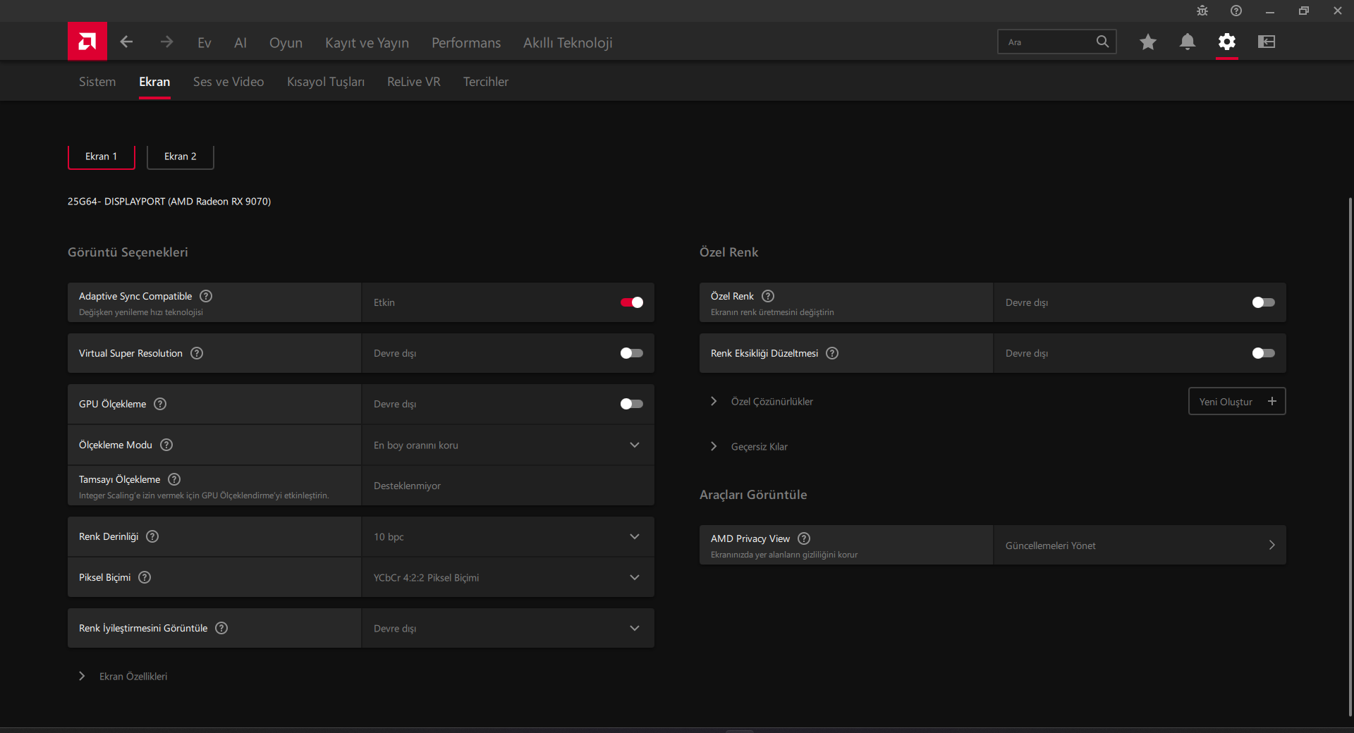Open Güncellemeleri Yönet for AMD Privacy View
The height and width of the screenshot is (733, 1354).
click(x=1140, y=545)
